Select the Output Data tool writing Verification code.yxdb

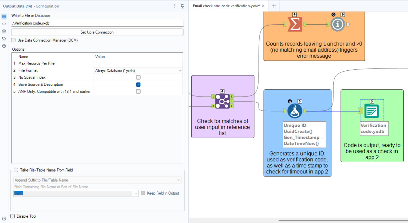[372, 111]
